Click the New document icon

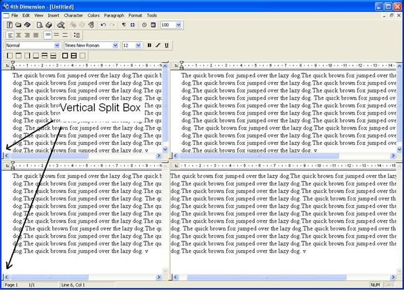10,25
